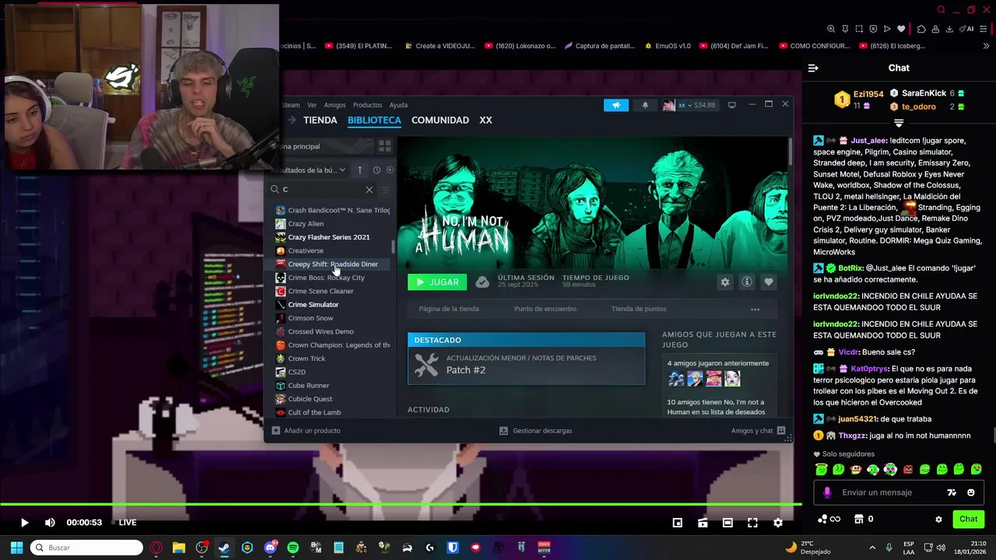Screen dimensions: 996x560
Task: Open the channel shop icon below chat
Action: [859, 519]
